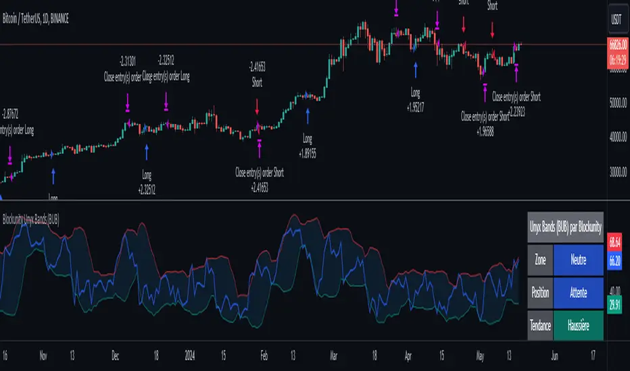
Task: Click the 2024 label on time axis
Action: coord(190,355)
